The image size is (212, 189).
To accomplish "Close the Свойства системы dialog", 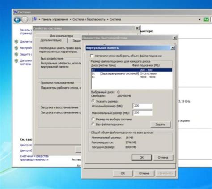I will click(x=137, y=28).
